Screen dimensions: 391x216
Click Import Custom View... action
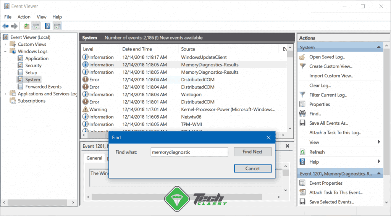tap(331, 76)
